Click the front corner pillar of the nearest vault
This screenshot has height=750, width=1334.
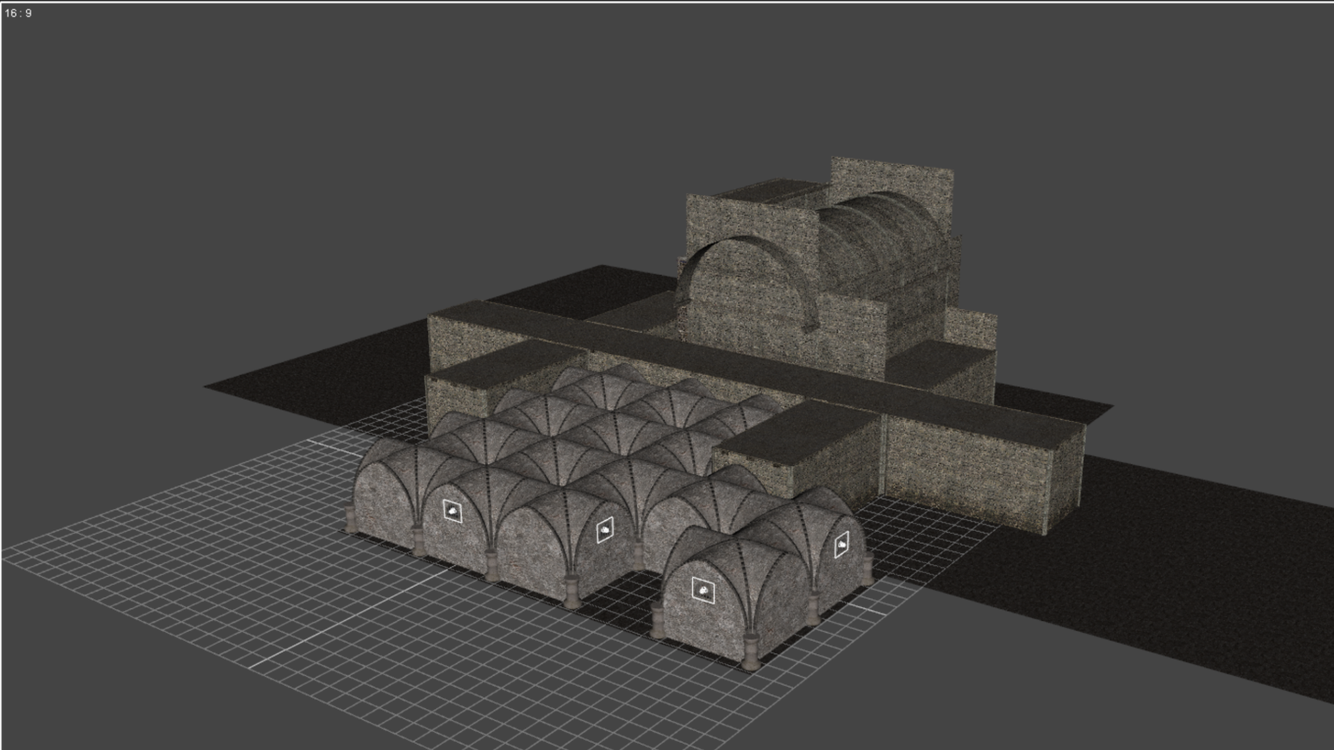coord(752,649)
